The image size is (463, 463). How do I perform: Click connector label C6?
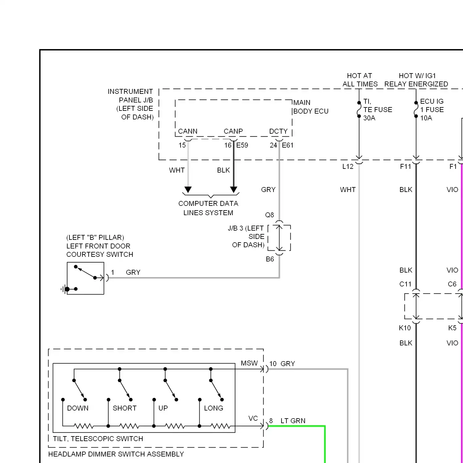pos(452,284)
